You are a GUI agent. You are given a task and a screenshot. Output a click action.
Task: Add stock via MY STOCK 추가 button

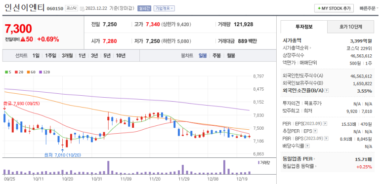(x=334, y=8)
